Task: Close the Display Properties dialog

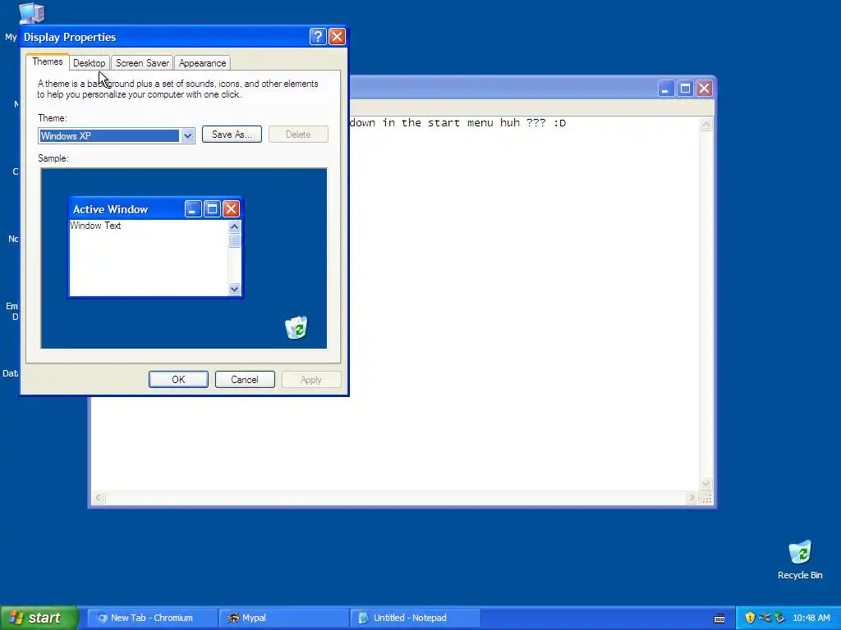Action: (337, 36)
